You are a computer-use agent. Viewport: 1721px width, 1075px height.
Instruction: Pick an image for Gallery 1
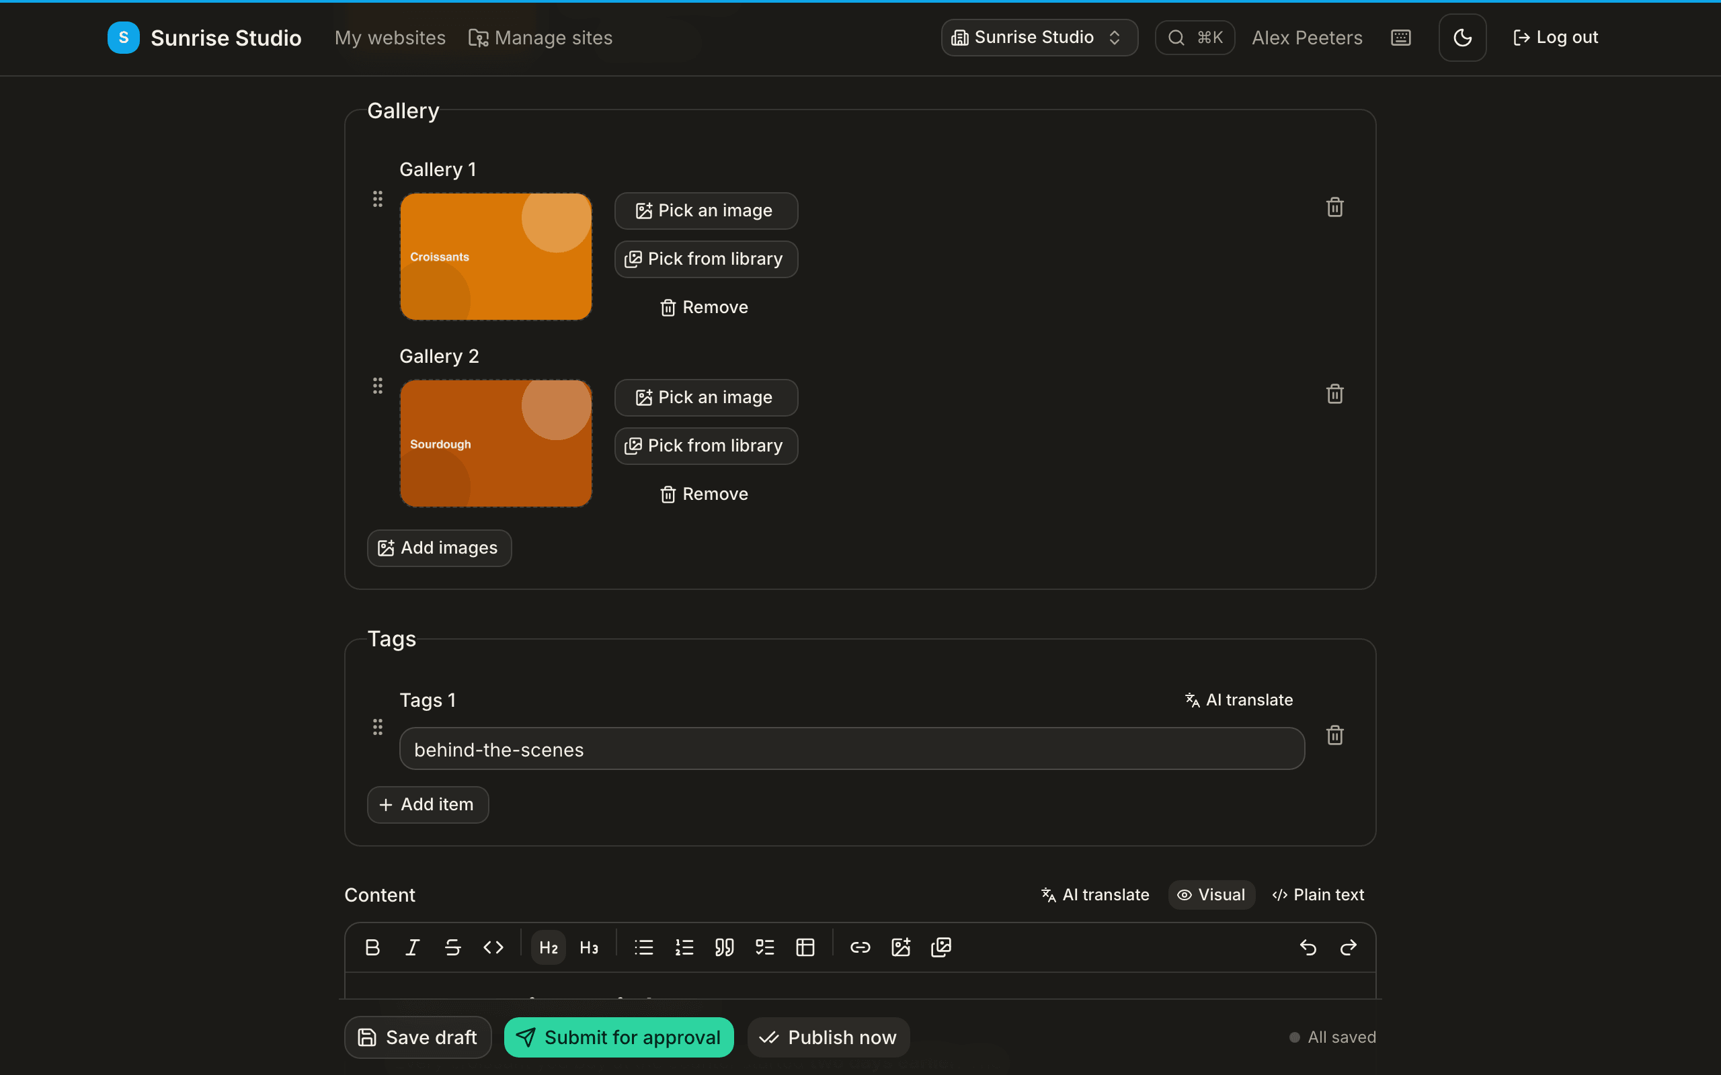click(706, 210)
